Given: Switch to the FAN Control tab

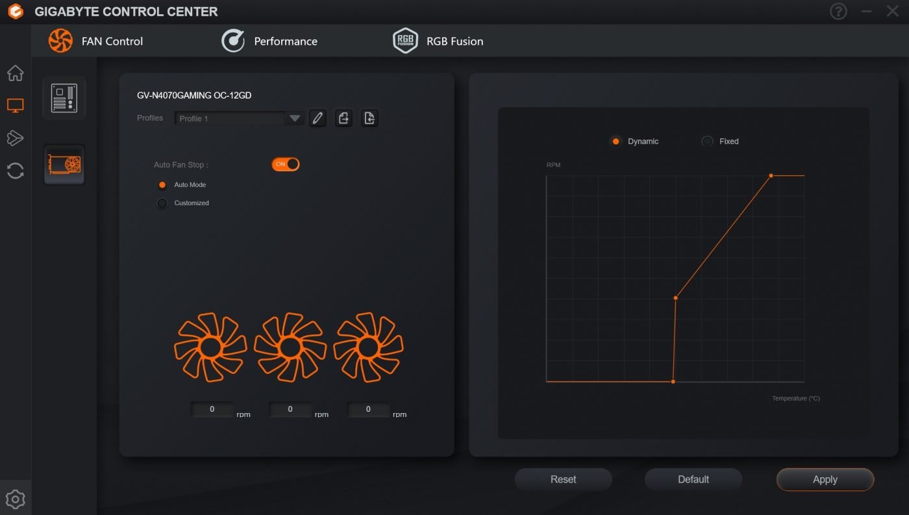Looking at the screenshot, I should click(x=95, y=41).
